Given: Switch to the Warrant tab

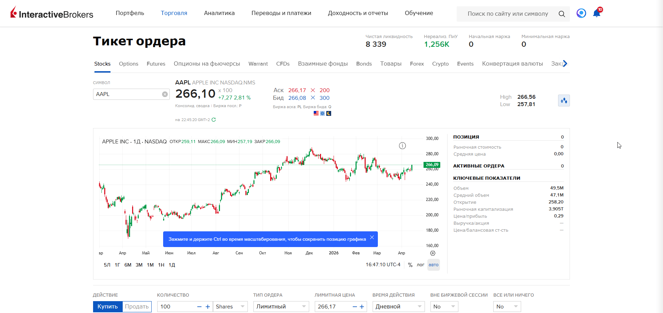Looking at the screenshot, I should coord(258,64).
